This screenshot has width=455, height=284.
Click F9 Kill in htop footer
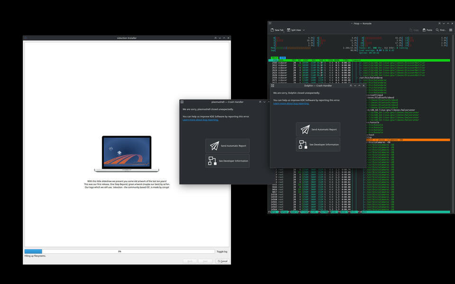tap(353, 212)
